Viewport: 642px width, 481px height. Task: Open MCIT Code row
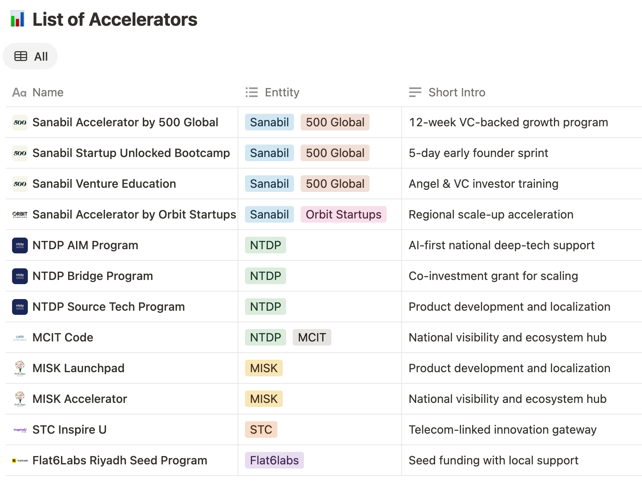63,338
